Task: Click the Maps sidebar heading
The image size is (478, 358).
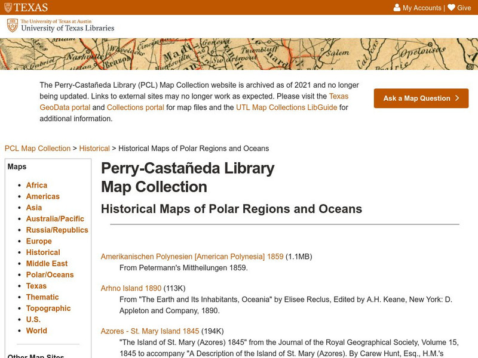Action: (x=17, y=167)
